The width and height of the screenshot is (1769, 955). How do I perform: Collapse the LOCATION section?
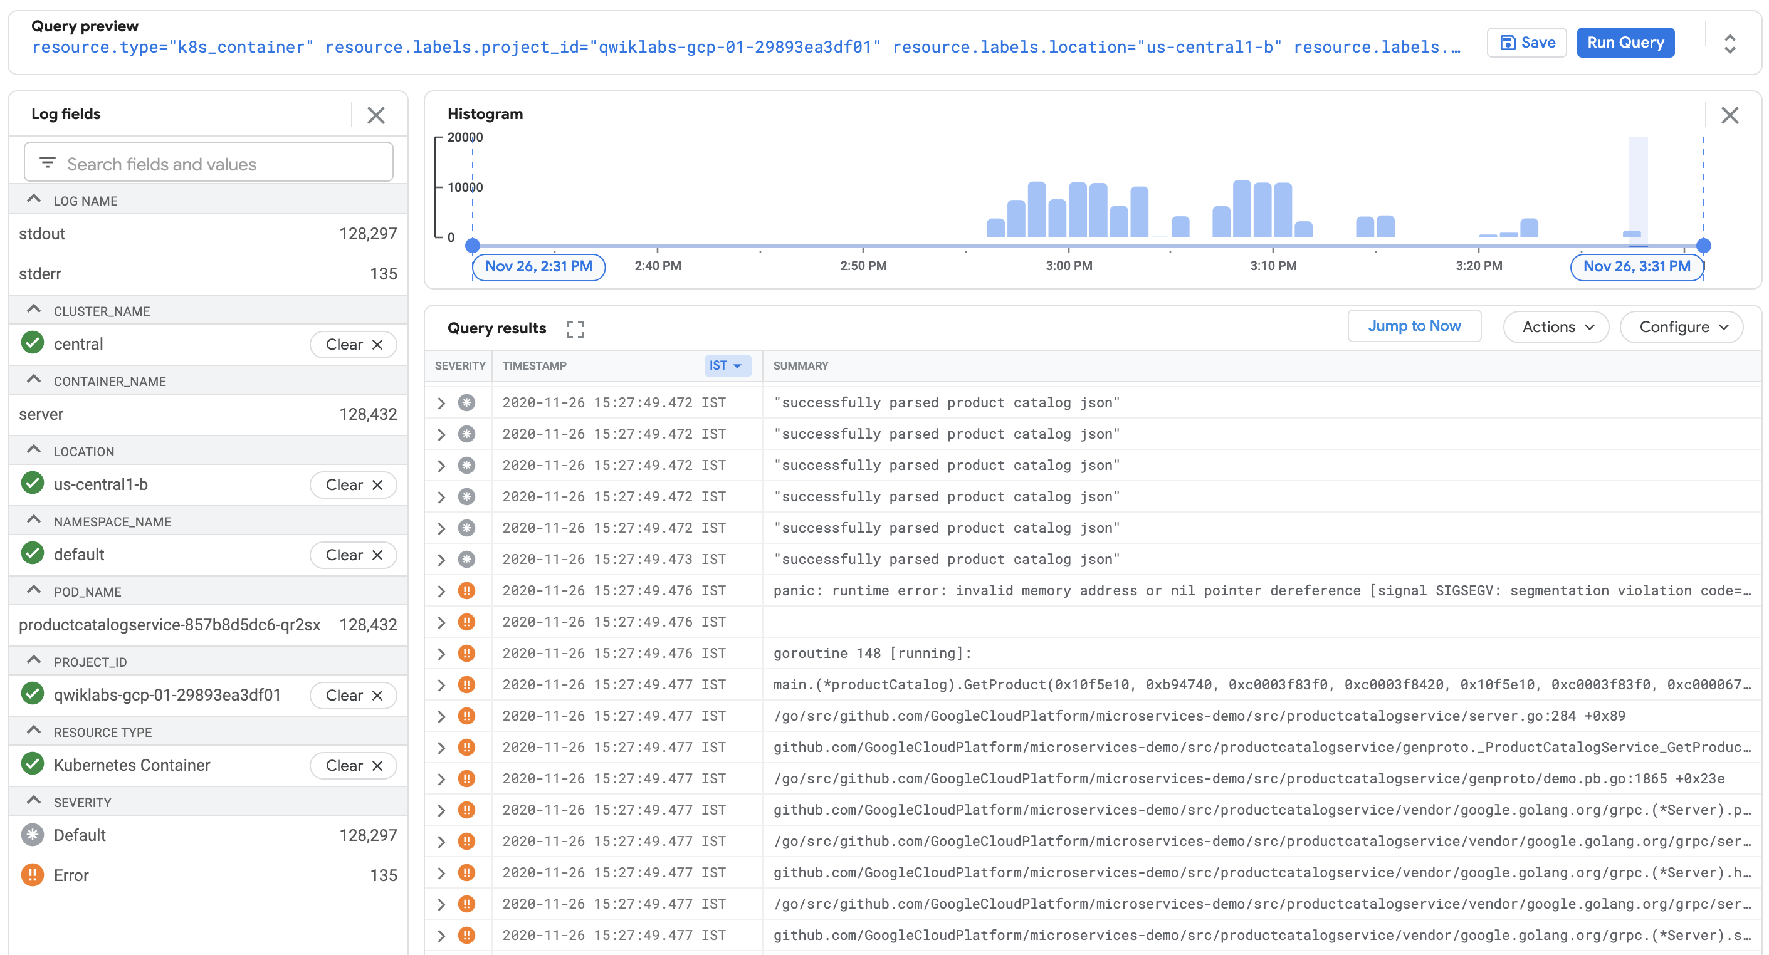tap(34, 450)
